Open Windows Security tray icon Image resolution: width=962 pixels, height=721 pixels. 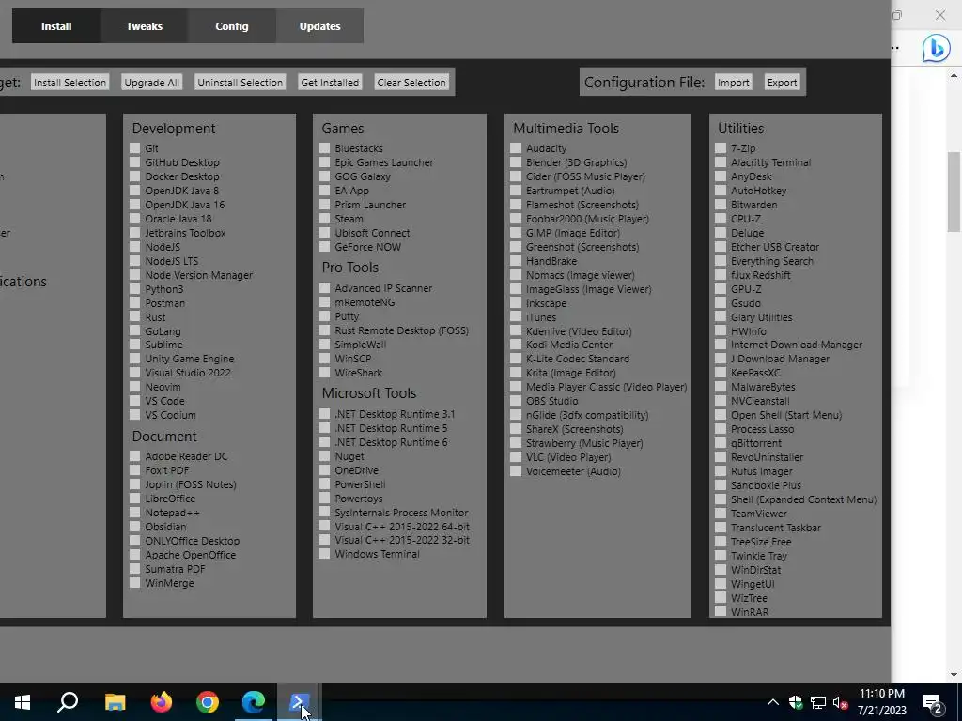click(796, 702)
